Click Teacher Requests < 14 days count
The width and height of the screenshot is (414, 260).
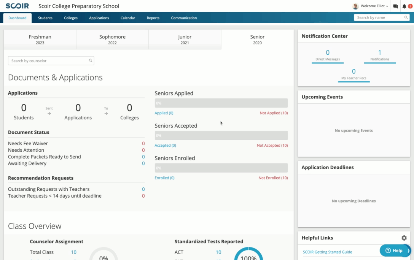click(x=143, y=196)
